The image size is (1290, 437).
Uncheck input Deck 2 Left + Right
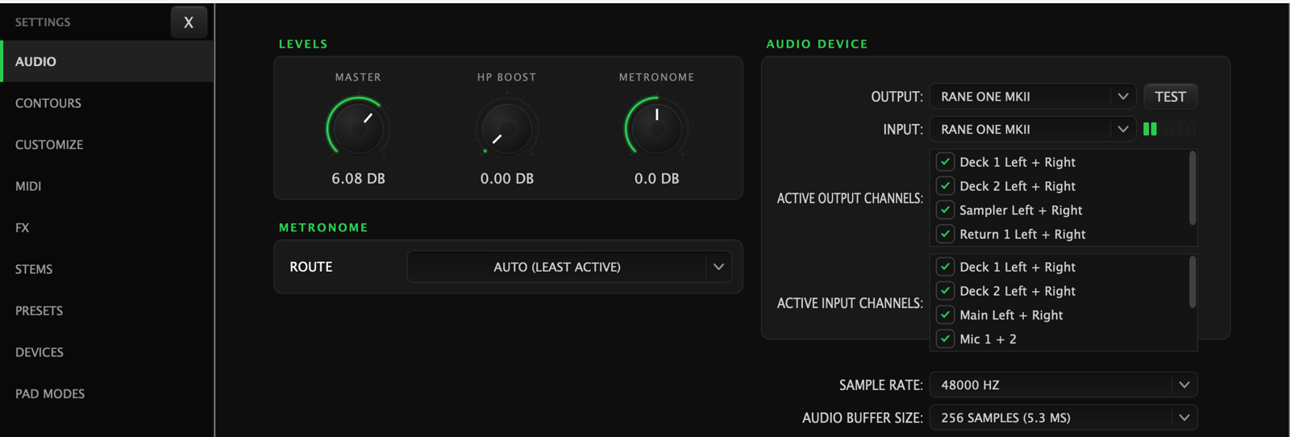(x=946, y=291)
